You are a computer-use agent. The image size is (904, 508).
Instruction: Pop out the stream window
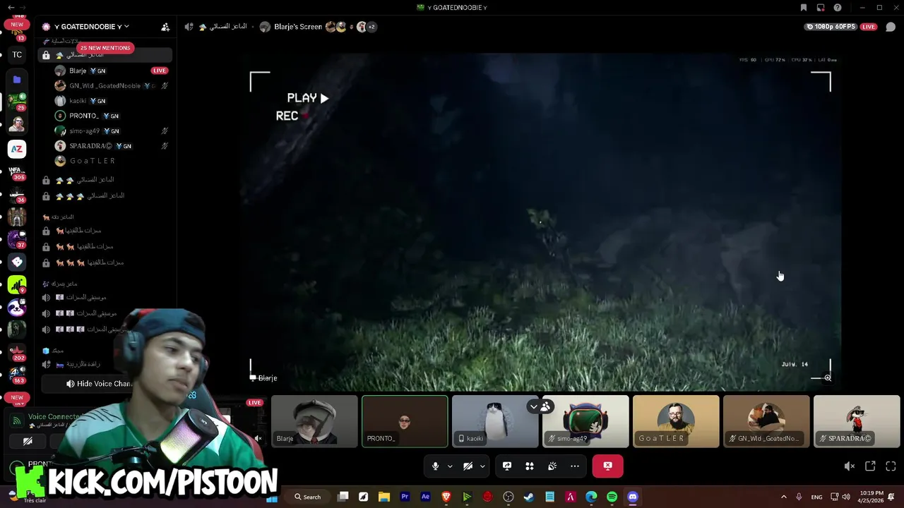(x=870, y=466)
